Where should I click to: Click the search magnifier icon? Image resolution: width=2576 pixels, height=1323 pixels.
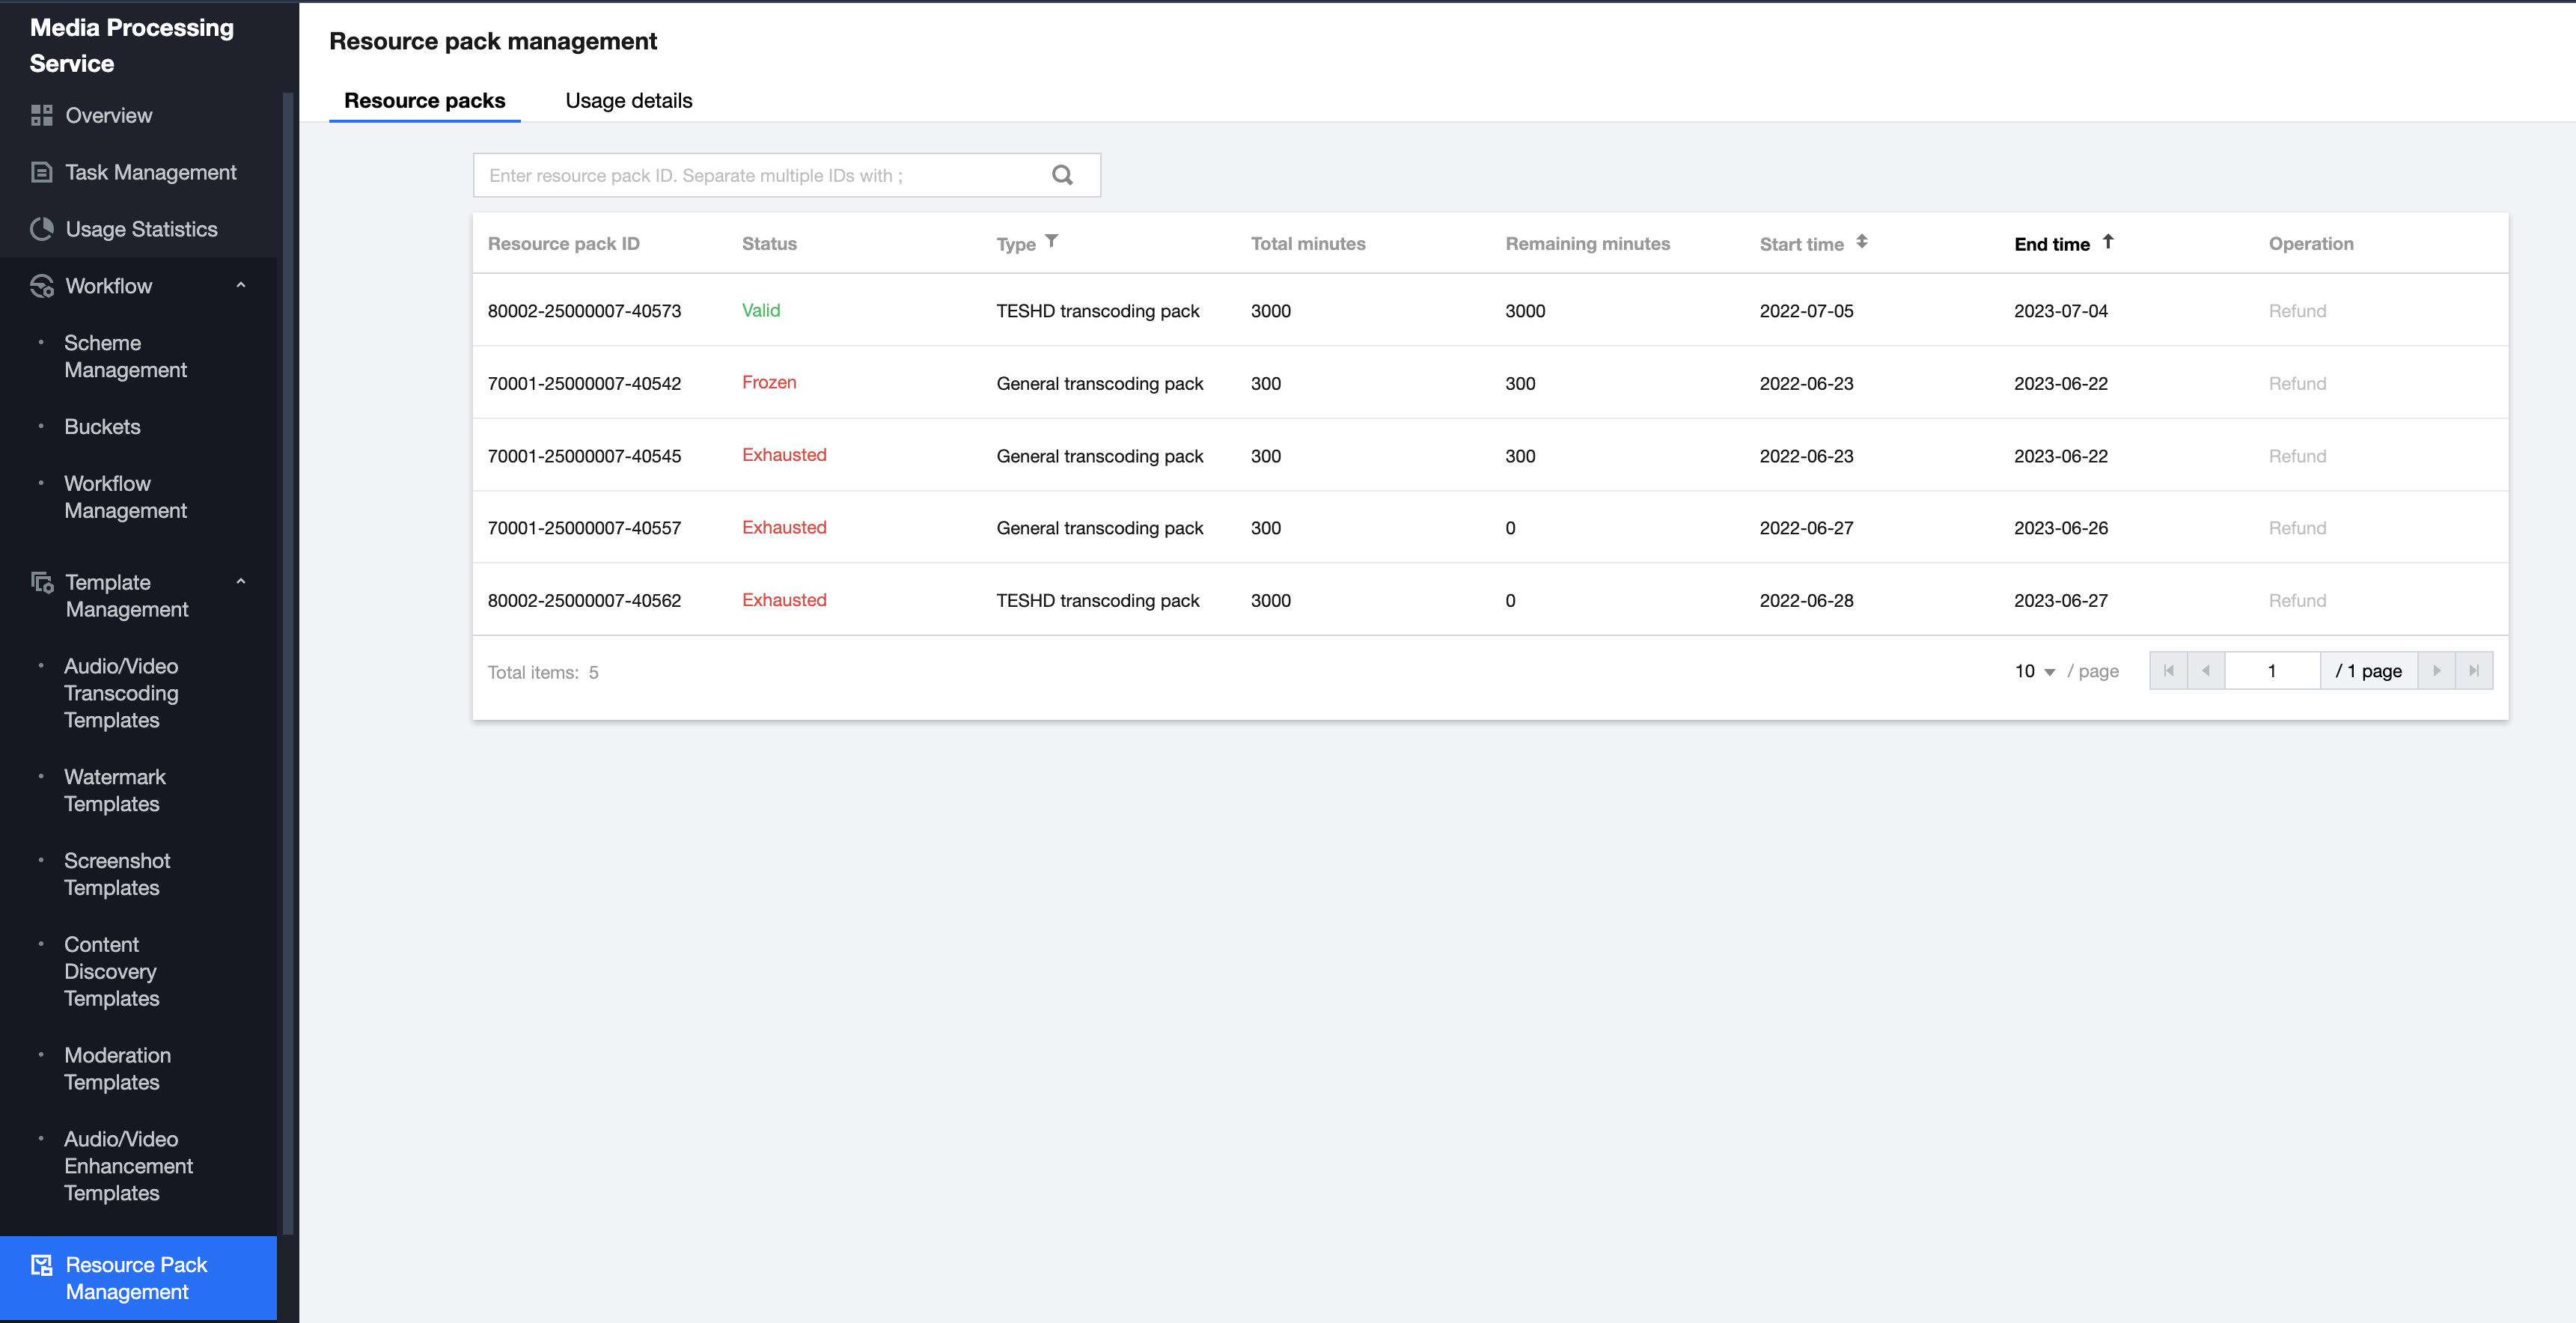(1062, 175)
